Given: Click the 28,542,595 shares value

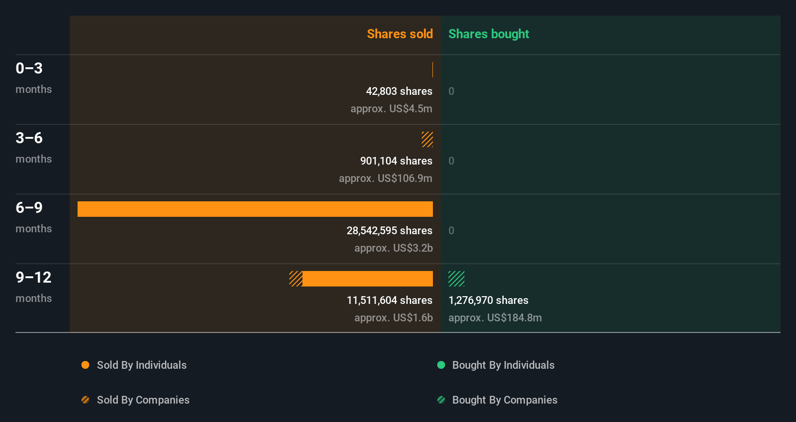Looking at the screenshot, I should click(x=389, y=230).
